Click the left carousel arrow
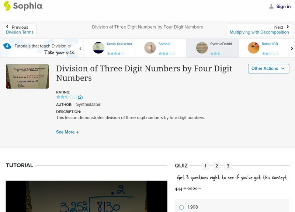 [x=80, y=48]
